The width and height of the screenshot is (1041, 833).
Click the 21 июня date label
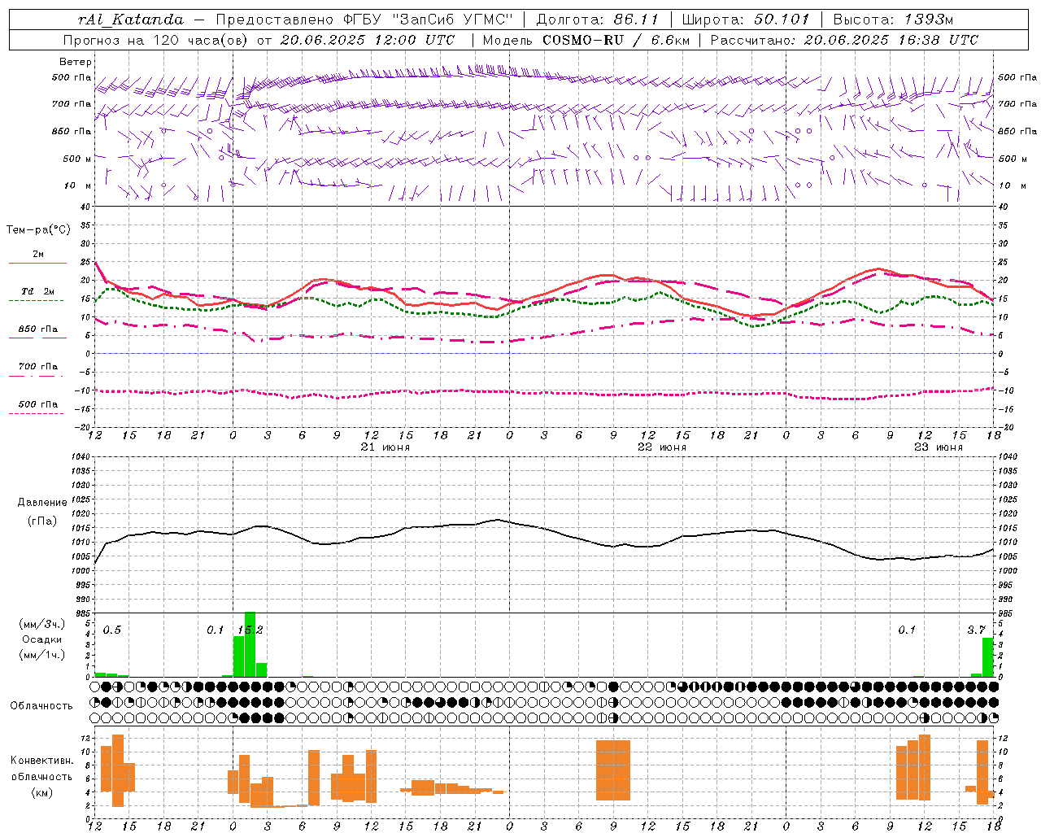(x=385, y=447)
